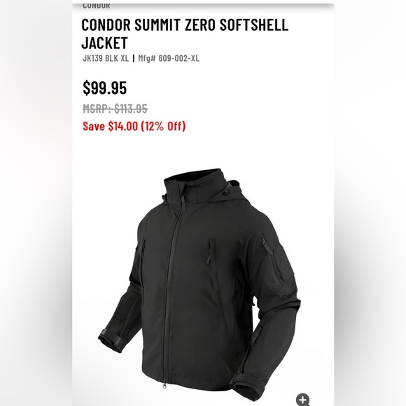406x406 pixels.
Task: Click the Mfg# 609-002-XL part number
Action: [169, 58]
